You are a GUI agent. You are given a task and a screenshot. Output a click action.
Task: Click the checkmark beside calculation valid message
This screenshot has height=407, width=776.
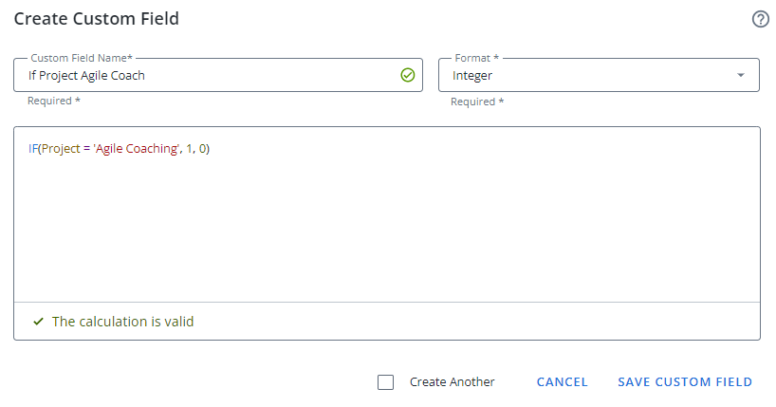[38, 322]
